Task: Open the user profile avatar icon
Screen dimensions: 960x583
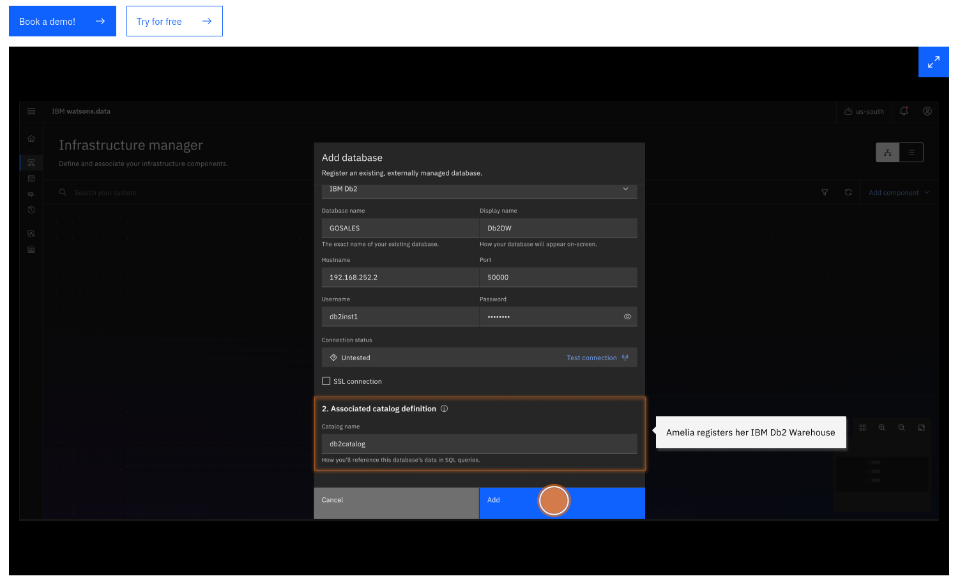Action: pyautogui.click(x=927, y=111)
